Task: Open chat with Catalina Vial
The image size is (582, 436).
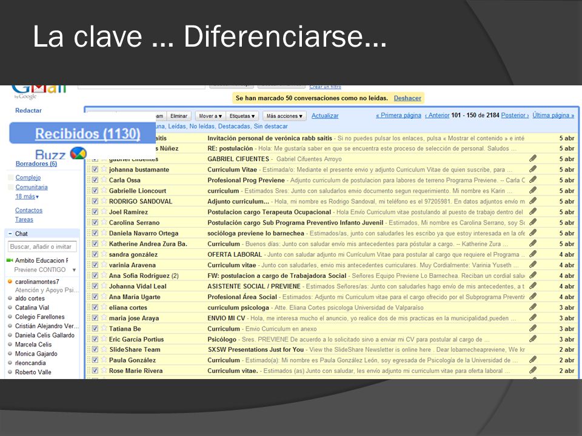Action: click(32, 308)
